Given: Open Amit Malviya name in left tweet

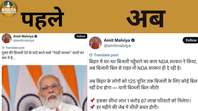Looking at the screenshot, I should point(23,36).
